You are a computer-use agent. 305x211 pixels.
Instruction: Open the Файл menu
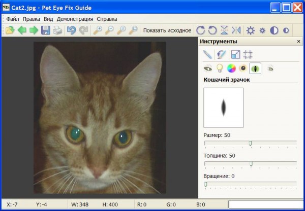pos(13,19)
